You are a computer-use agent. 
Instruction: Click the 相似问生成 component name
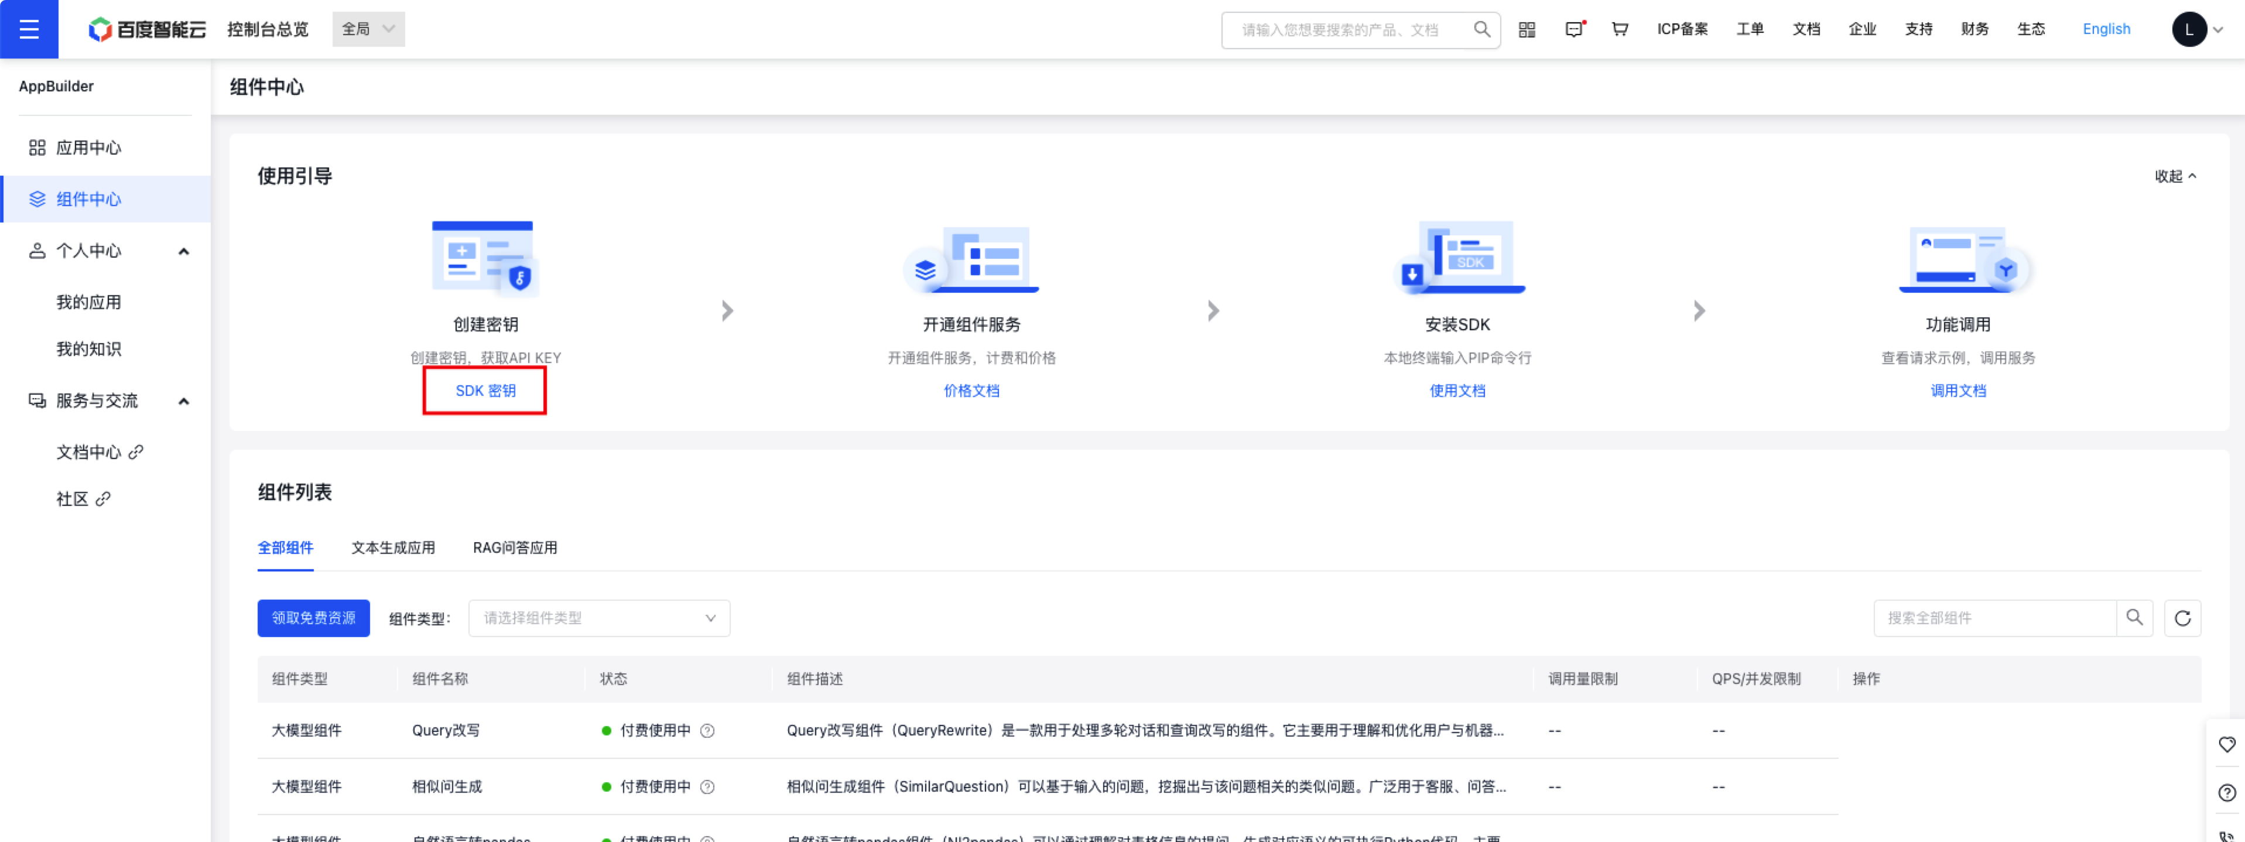(x=446, y=786)
